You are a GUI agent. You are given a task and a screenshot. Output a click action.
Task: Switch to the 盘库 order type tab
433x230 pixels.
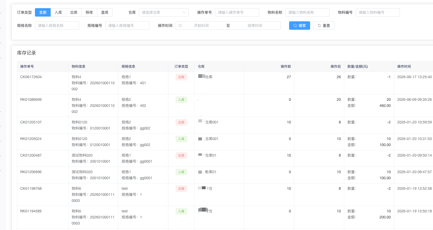[x=105, y=12]
